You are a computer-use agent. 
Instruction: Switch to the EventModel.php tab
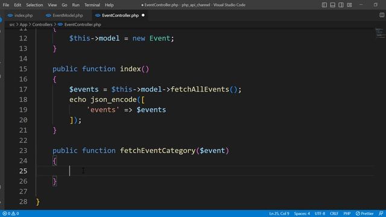pyautogui.click(x=68, y=15)
